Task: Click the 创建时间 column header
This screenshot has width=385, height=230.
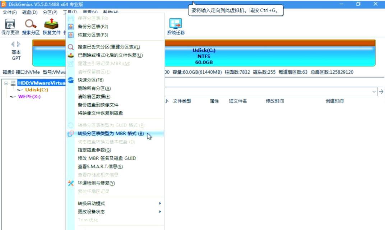Action: (x=335, y=101)
